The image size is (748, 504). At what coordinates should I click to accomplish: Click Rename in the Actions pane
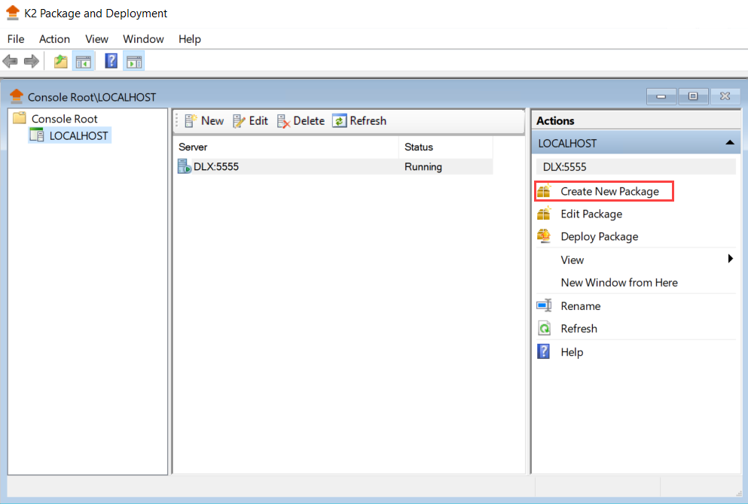[580, 306]
